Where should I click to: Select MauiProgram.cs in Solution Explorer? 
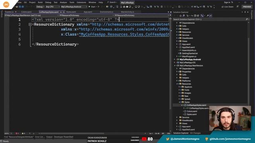tap(189, 56)
